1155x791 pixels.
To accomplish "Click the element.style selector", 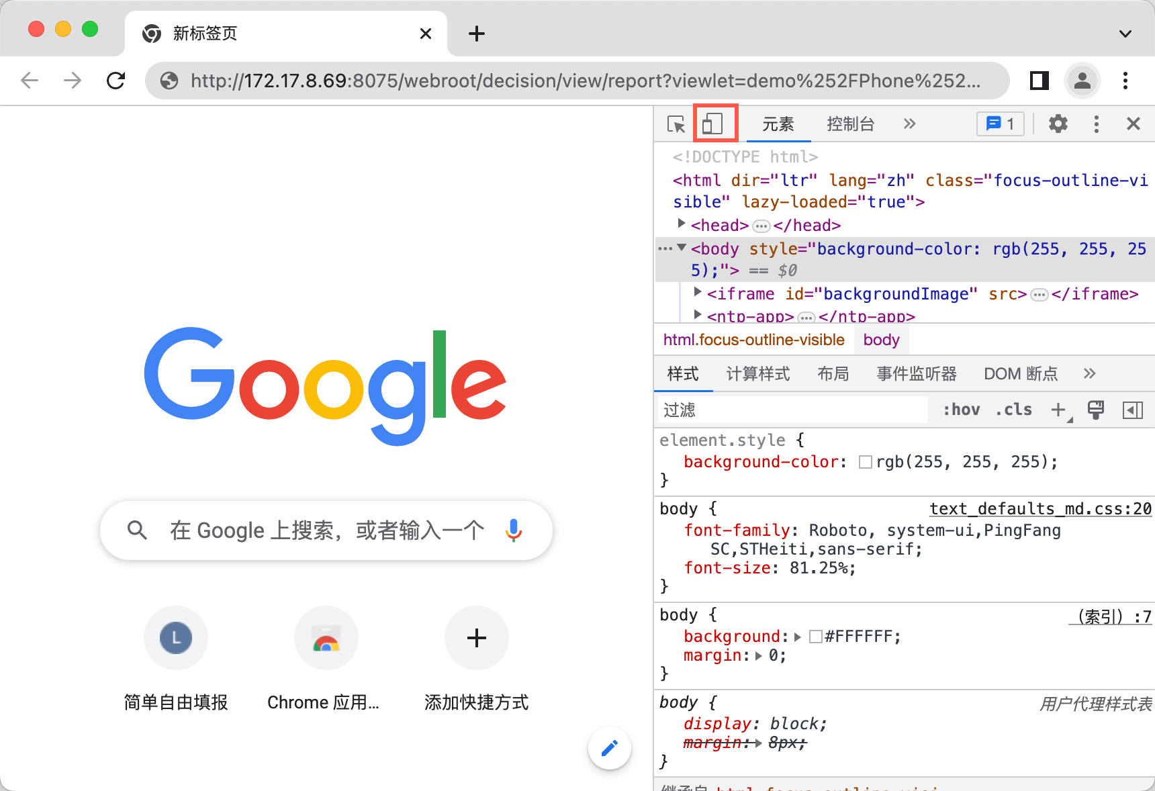I will [722, 440].
